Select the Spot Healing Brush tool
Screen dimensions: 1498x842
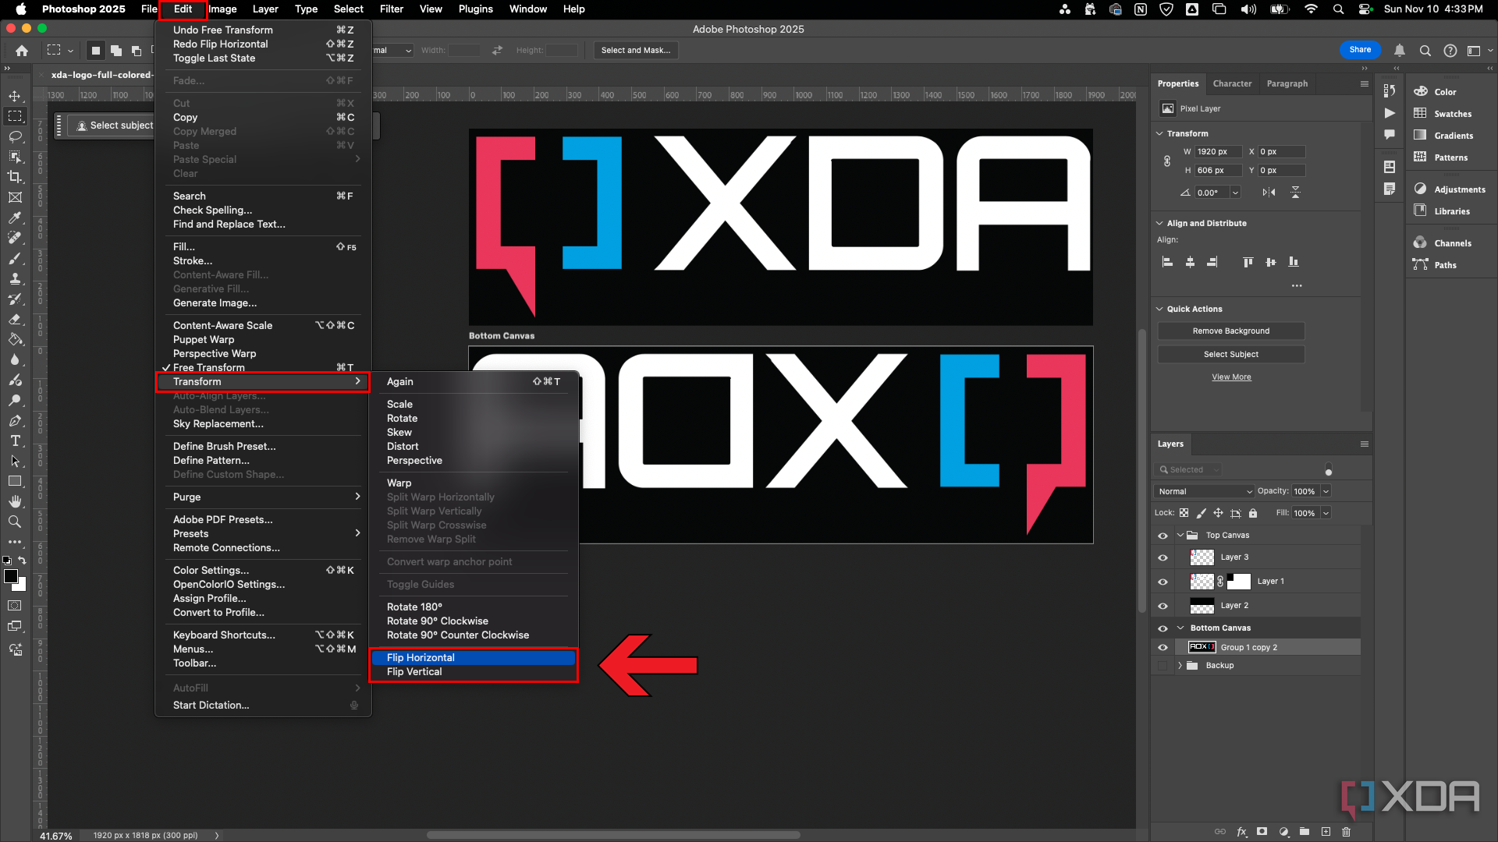[x=15, y=238]
